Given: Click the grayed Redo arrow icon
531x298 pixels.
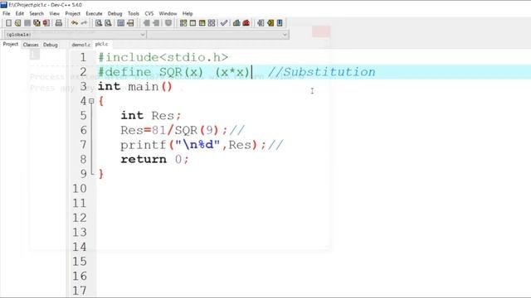Looking at the screenshot, I should [84, 23].
